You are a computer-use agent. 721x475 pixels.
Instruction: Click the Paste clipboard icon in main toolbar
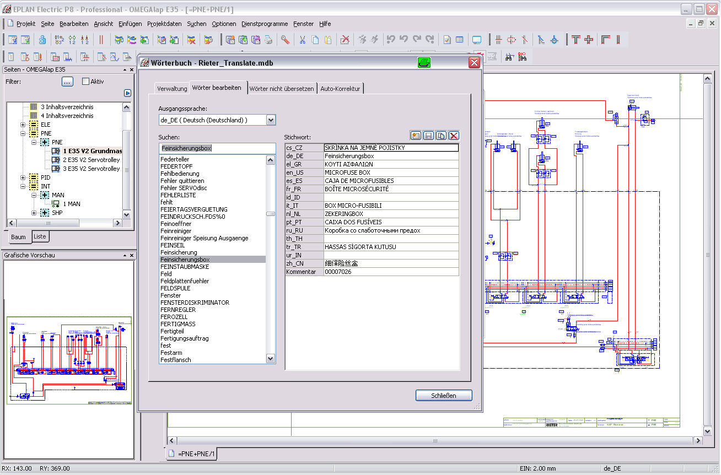click(328, 40)
